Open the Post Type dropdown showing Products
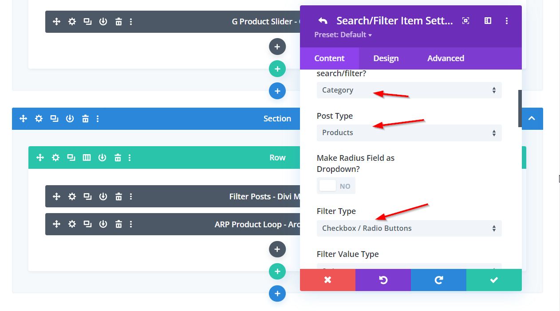 pos(409,133)
